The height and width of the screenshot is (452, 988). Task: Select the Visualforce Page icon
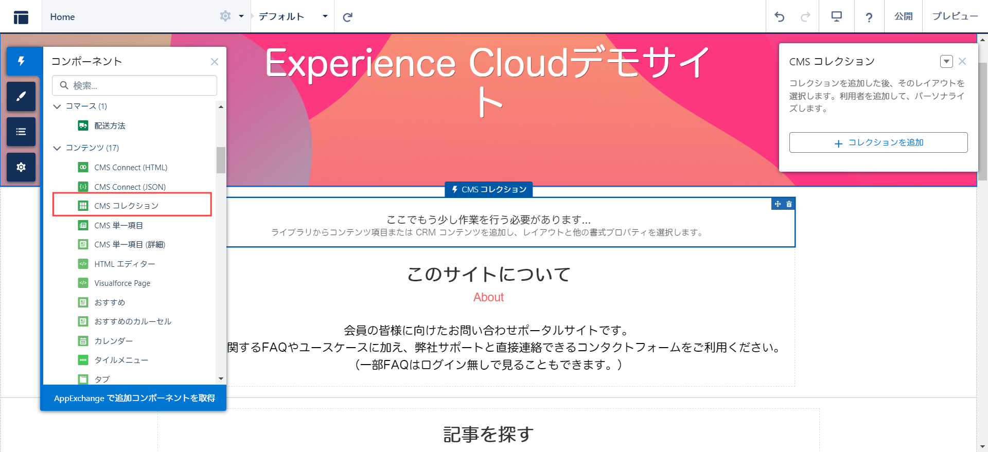coord(83,283)
